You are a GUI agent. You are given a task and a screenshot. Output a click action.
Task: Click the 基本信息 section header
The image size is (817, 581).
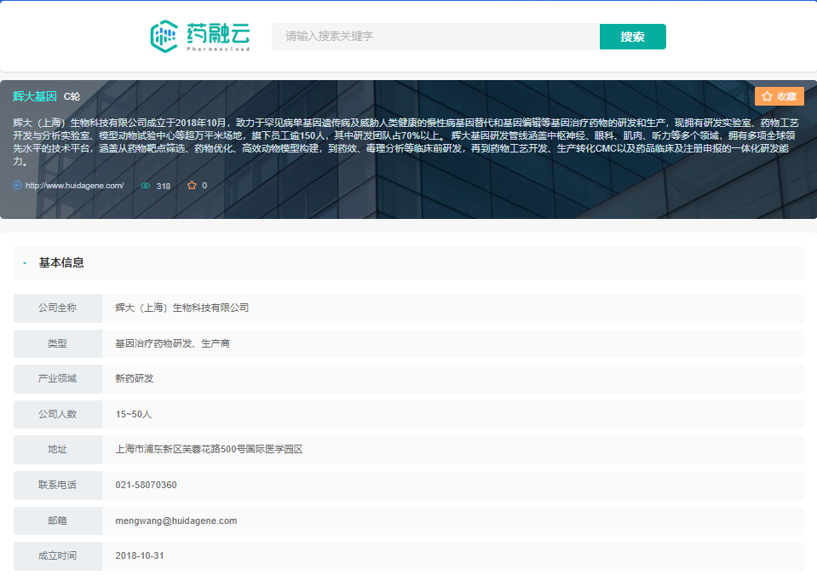61,263
